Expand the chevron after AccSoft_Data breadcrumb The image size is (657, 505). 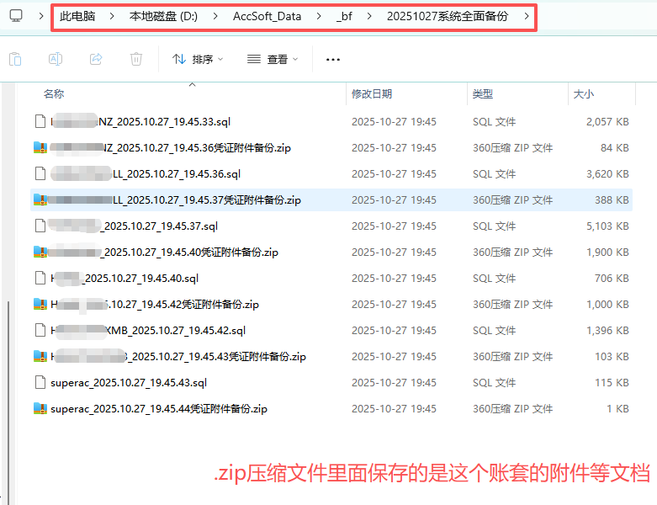tap(317, 16)
